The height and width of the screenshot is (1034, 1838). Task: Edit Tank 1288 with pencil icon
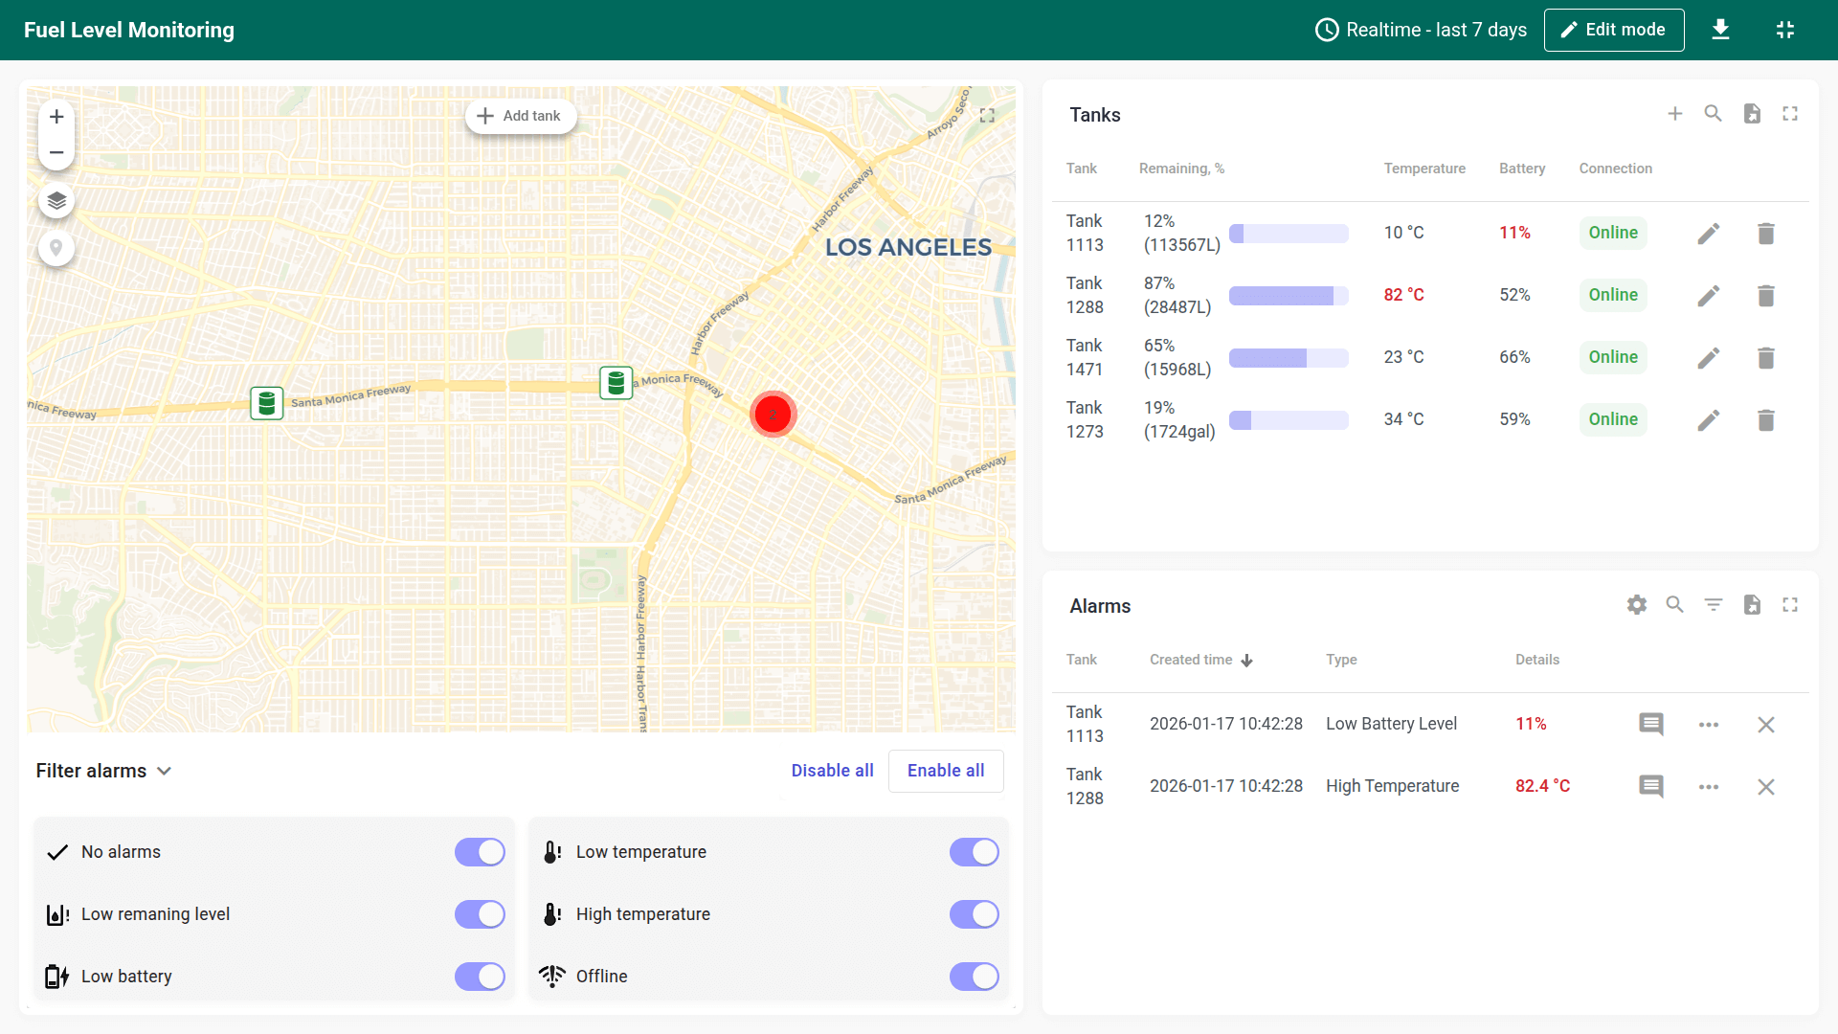click(x=1709, y=295)
